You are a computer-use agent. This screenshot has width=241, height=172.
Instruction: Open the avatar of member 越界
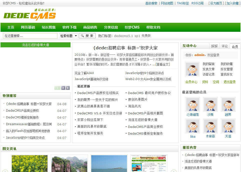(228, 104)
